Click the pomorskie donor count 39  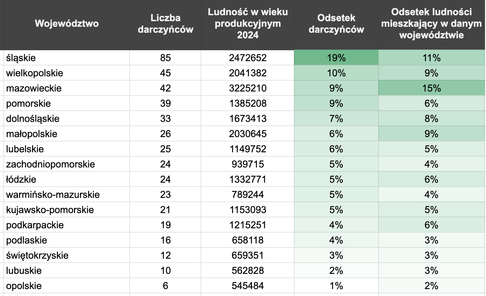tap(165, 103)
